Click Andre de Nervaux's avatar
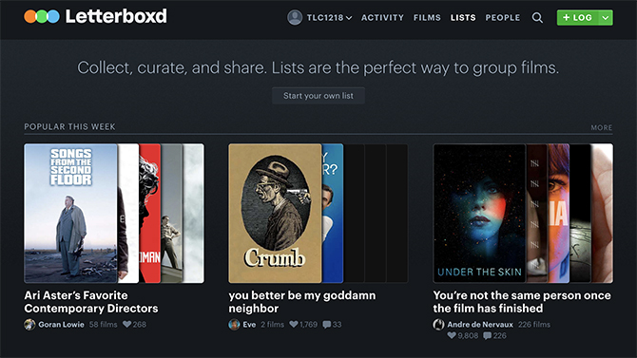 438,325
